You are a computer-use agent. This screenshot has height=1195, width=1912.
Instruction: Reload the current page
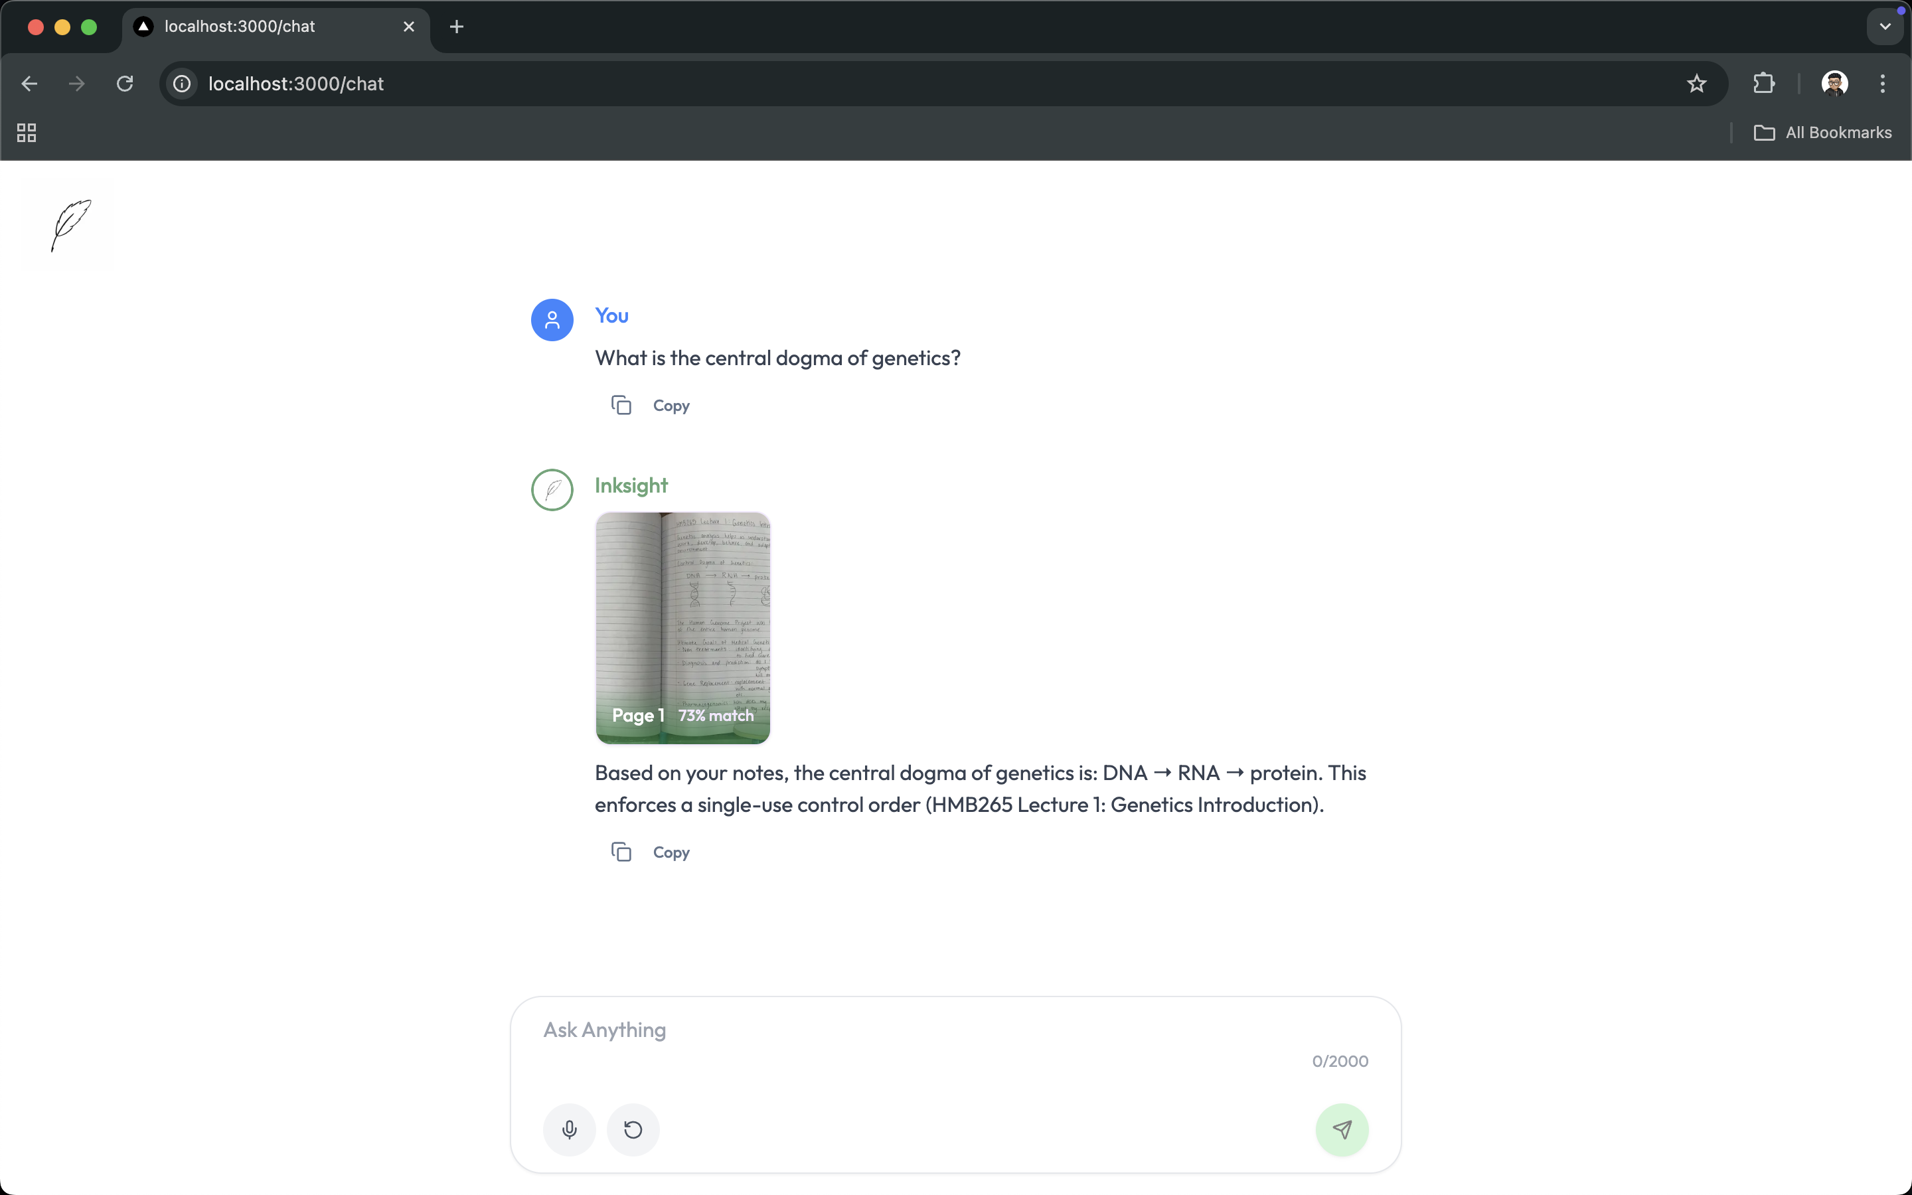[125, 84]
